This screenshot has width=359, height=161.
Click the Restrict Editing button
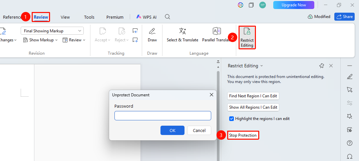(247, 37)
